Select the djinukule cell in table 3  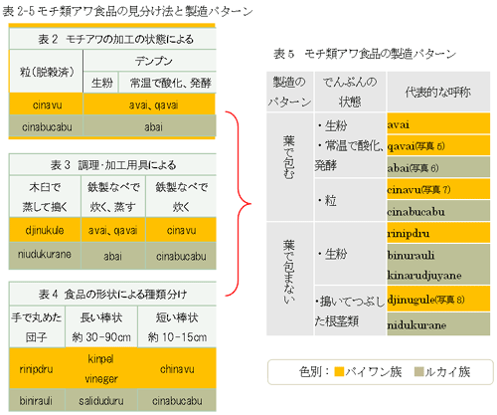45,230
